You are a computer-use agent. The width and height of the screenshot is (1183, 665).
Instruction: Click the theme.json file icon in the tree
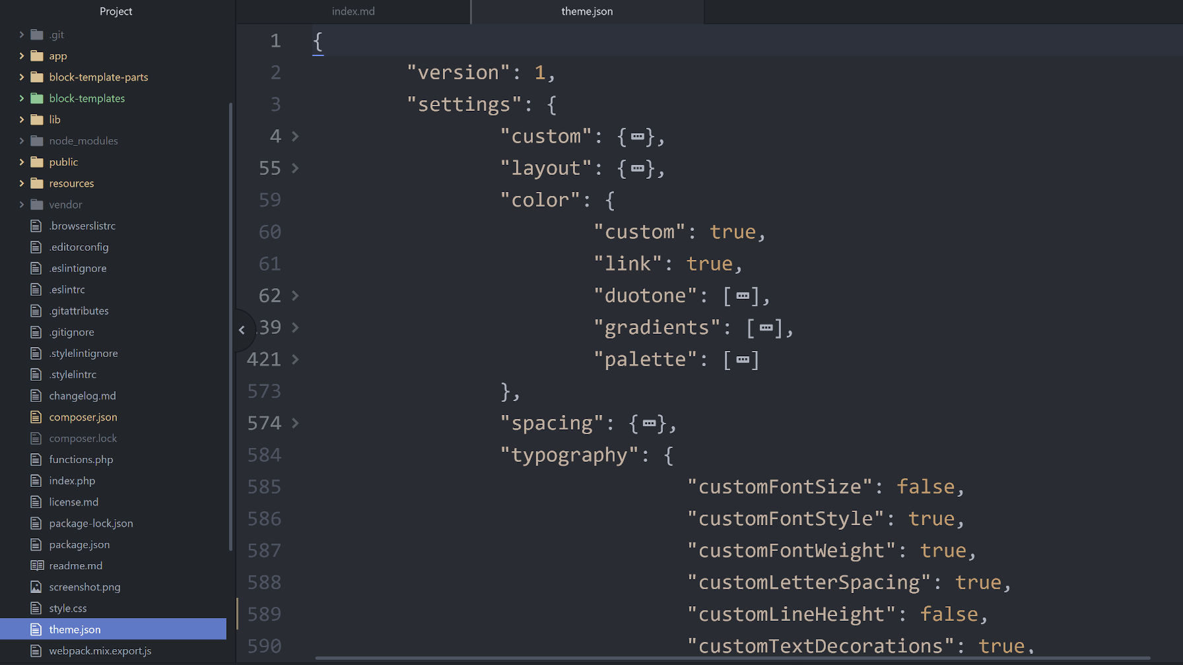[x=36, y=629]
